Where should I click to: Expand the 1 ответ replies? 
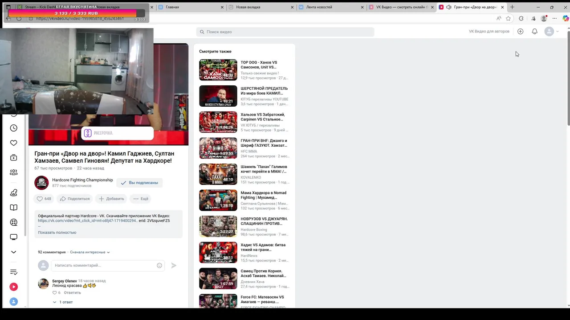pyautogui.click(x=62, y=302)
